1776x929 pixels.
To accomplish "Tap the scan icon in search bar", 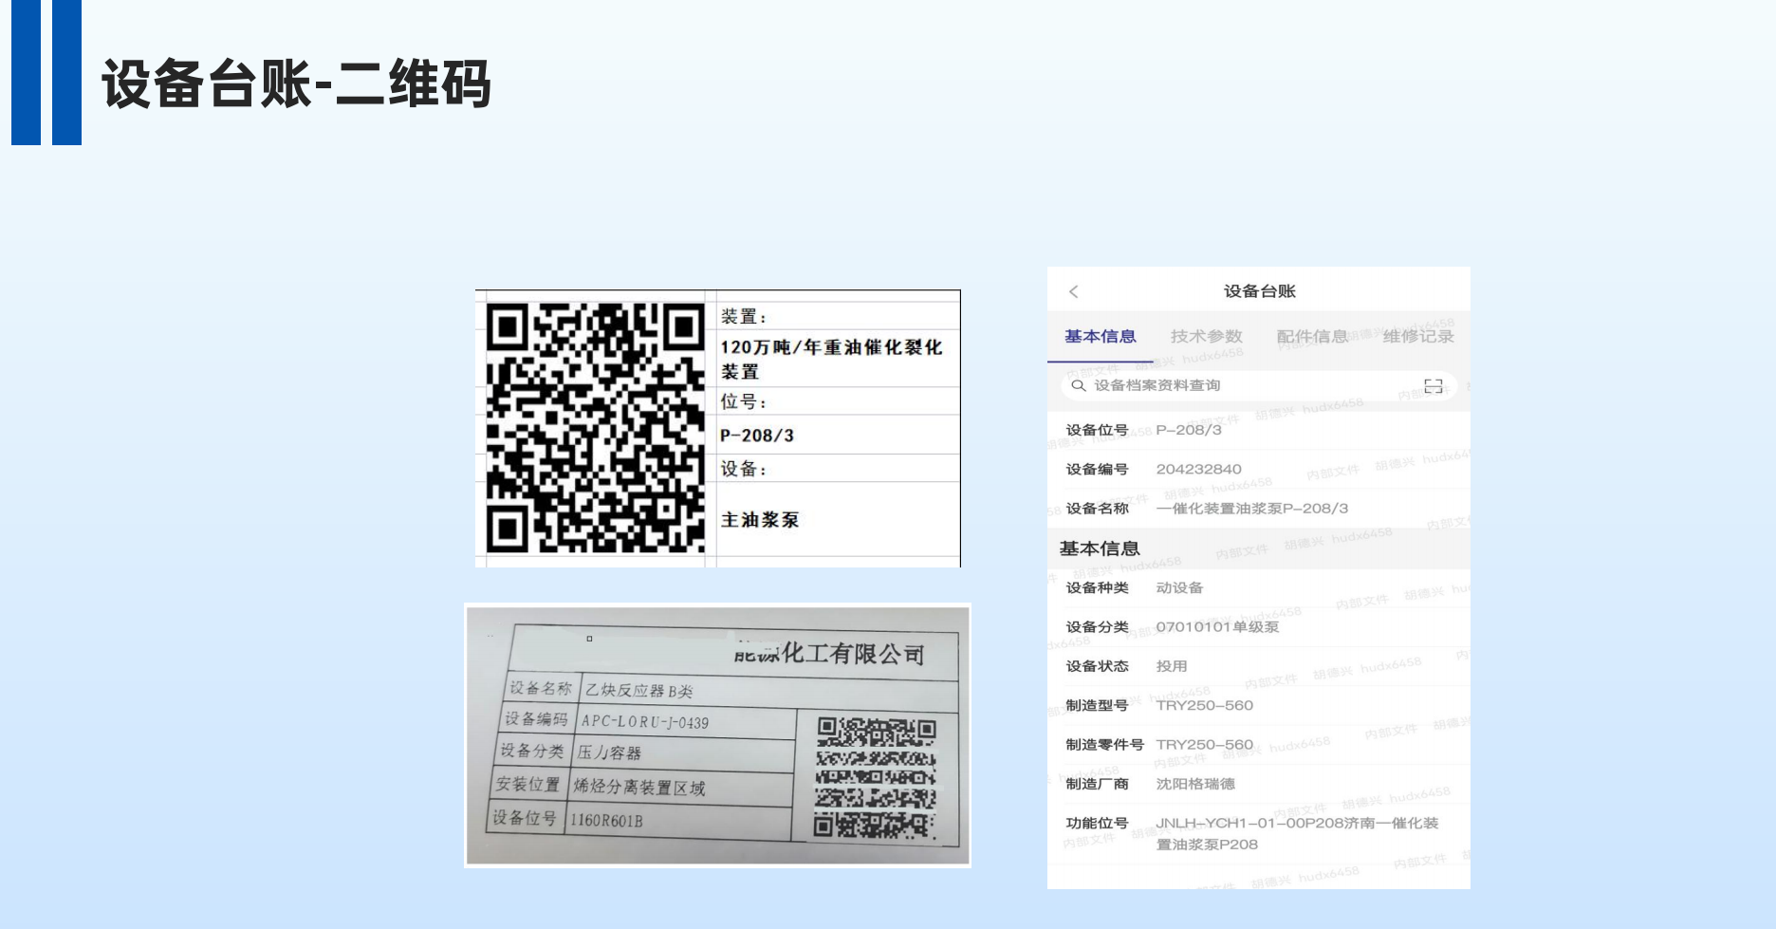I will coord(1434,386).
